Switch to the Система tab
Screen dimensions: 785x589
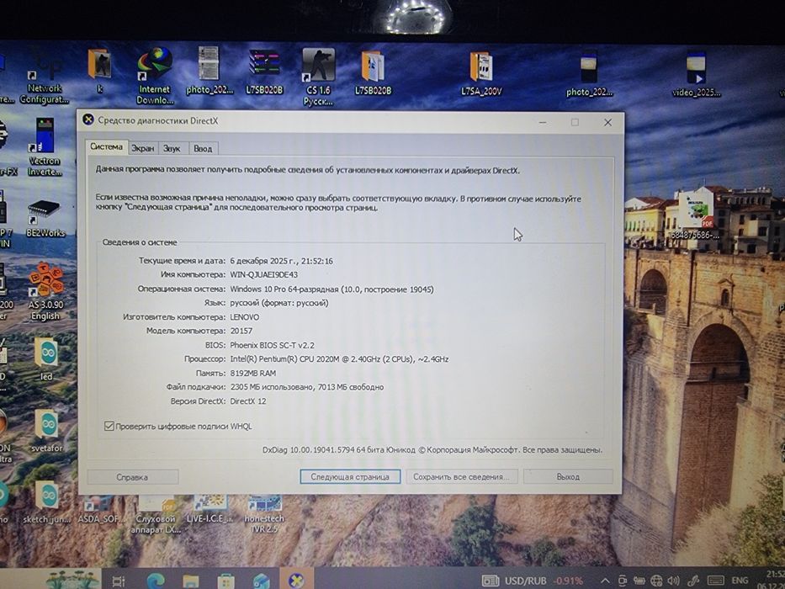pos(106,146)
